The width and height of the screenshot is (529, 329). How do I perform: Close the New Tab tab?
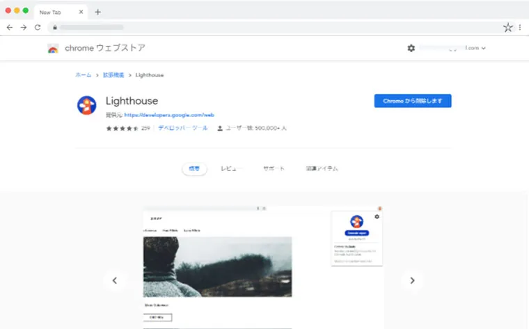(81, 12)
